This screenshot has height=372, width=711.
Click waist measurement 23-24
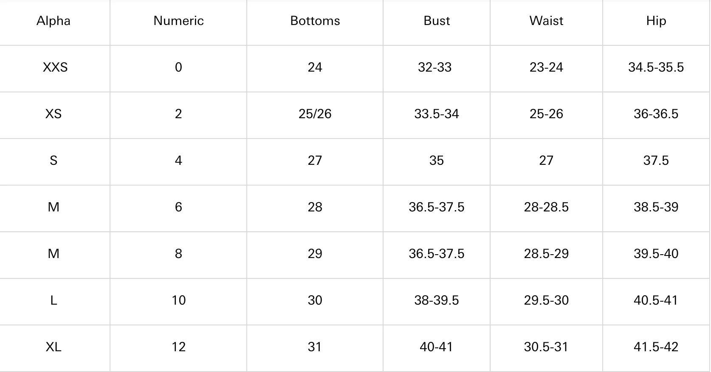pyautogui.click(x=546, y=67)
